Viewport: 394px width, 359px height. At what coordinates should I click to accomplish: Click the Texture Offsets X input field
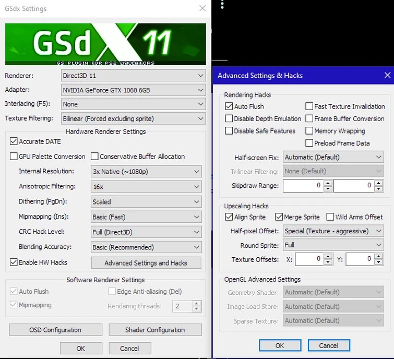[x=309, y=259]
